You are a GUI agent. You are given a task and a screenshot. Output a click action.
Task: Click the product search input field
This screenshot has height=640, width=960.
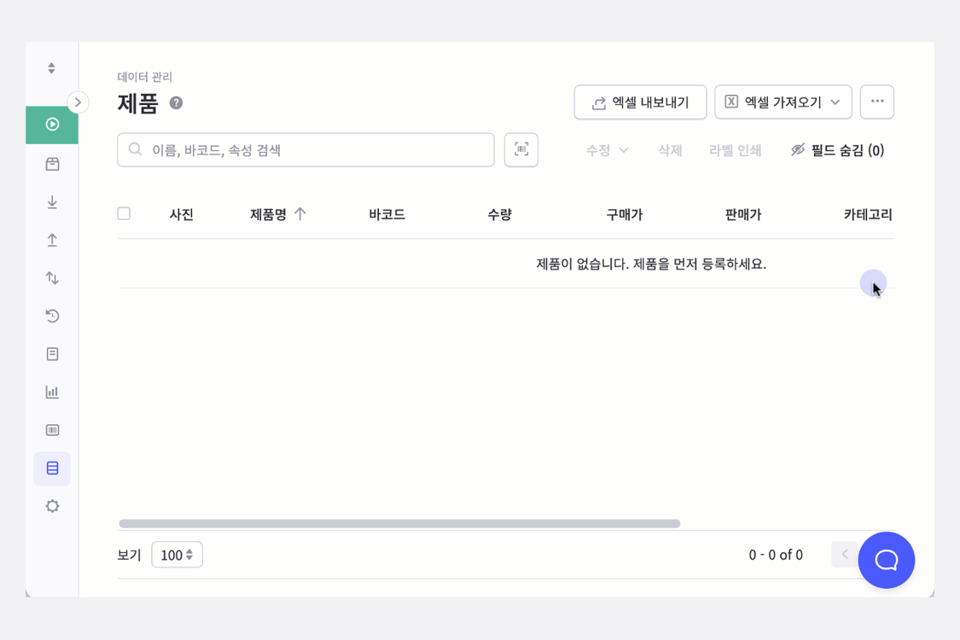(x=305, y=149)
